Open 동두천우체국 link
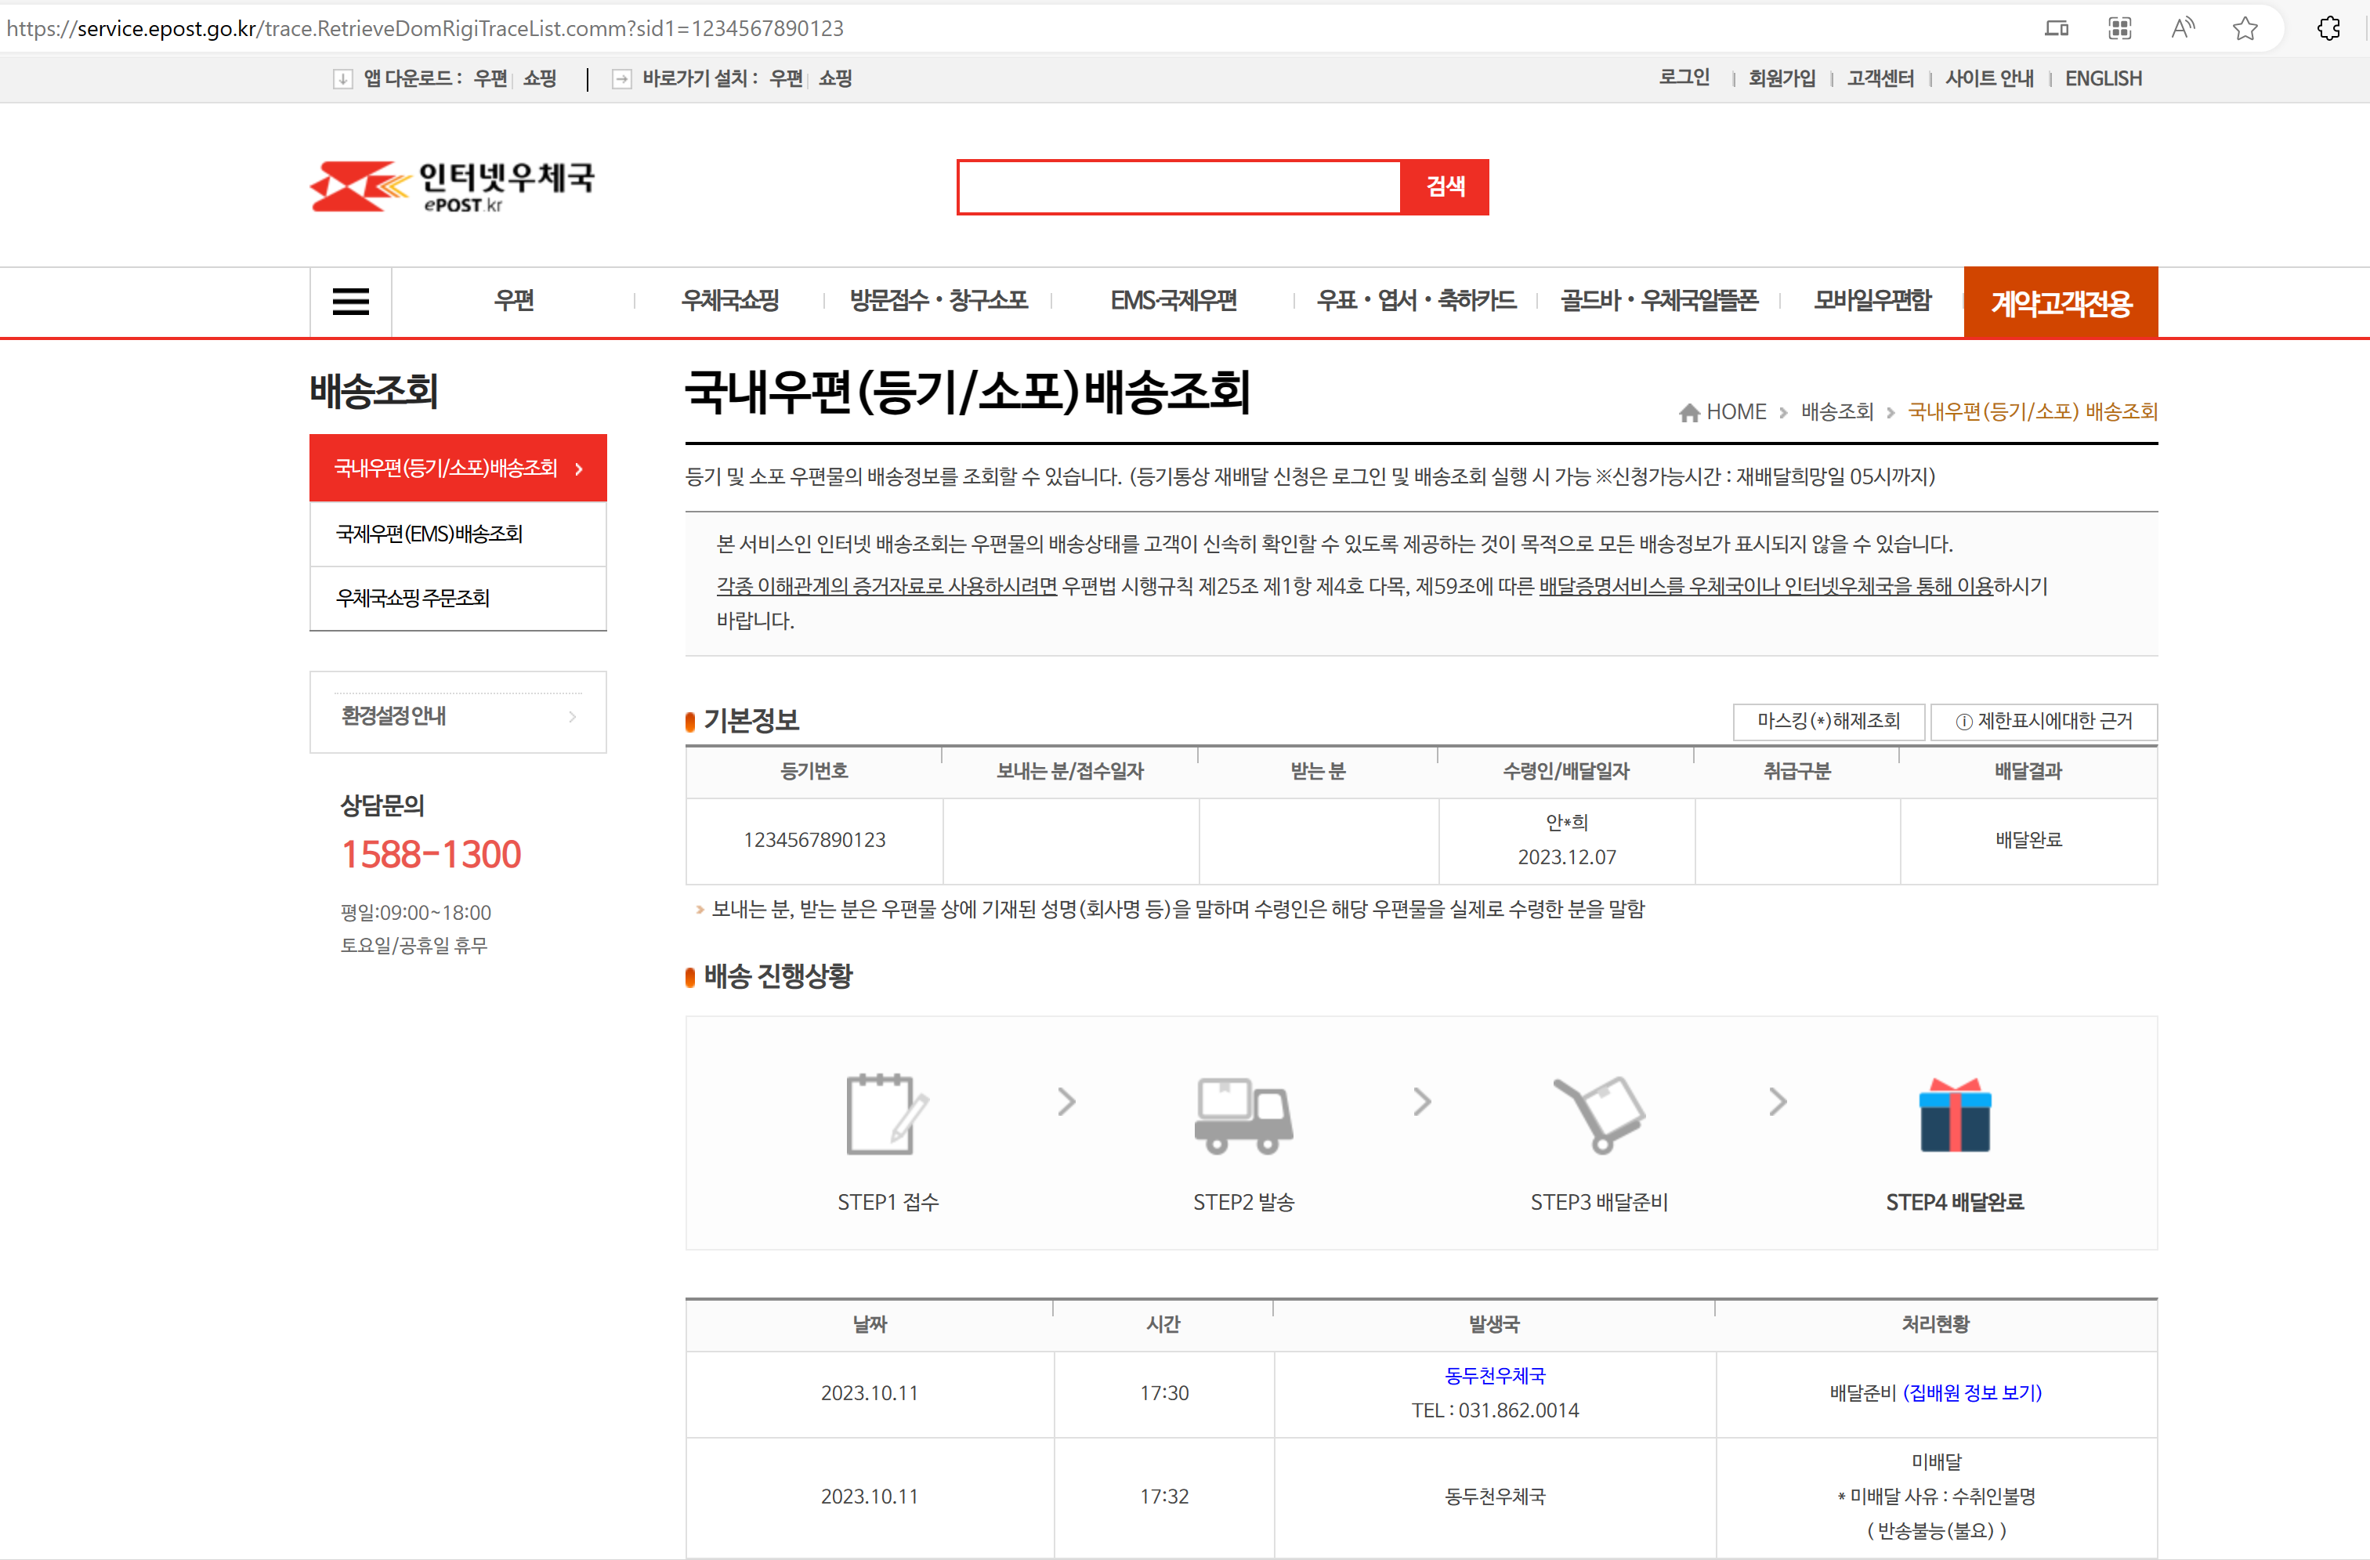This screenshot has width=2370, height=1560. point(1495,1376)
